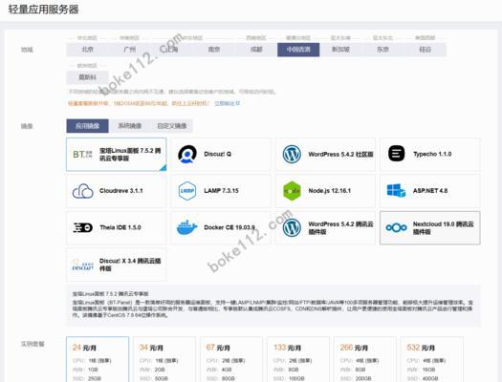Choose the 南京 region

click(x=214, y=50)
